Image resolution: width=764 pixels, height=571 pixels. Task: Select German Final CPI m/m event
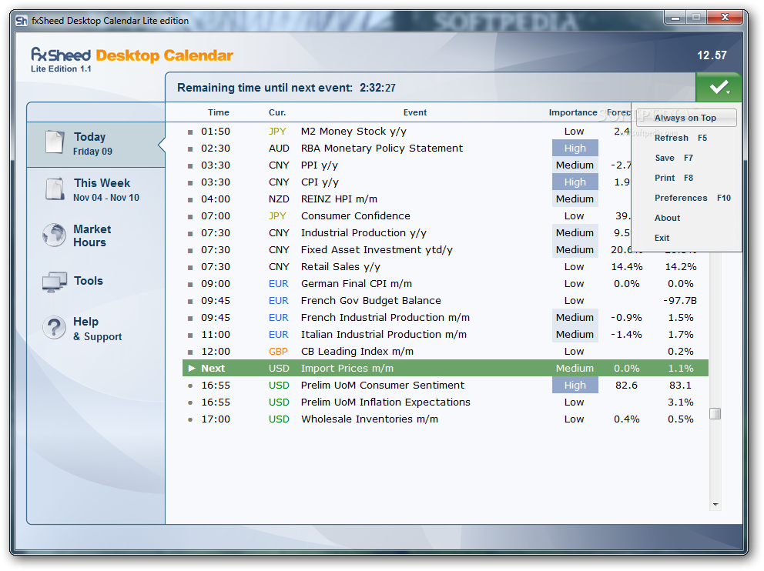click(356, 283)
